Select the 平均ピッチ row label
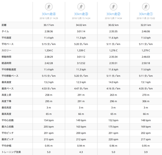Viewport: 162px width, 155px height. click(8, 133)
